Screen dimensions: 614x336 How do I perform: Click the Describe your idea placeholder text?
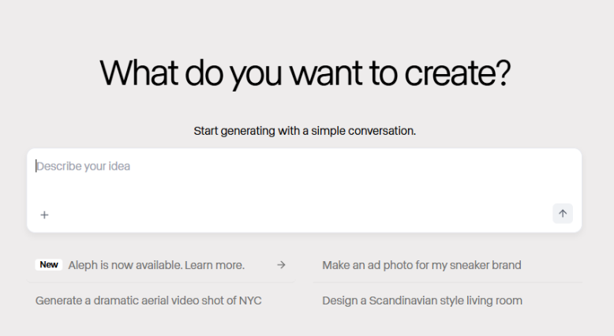tap(84, 166)
